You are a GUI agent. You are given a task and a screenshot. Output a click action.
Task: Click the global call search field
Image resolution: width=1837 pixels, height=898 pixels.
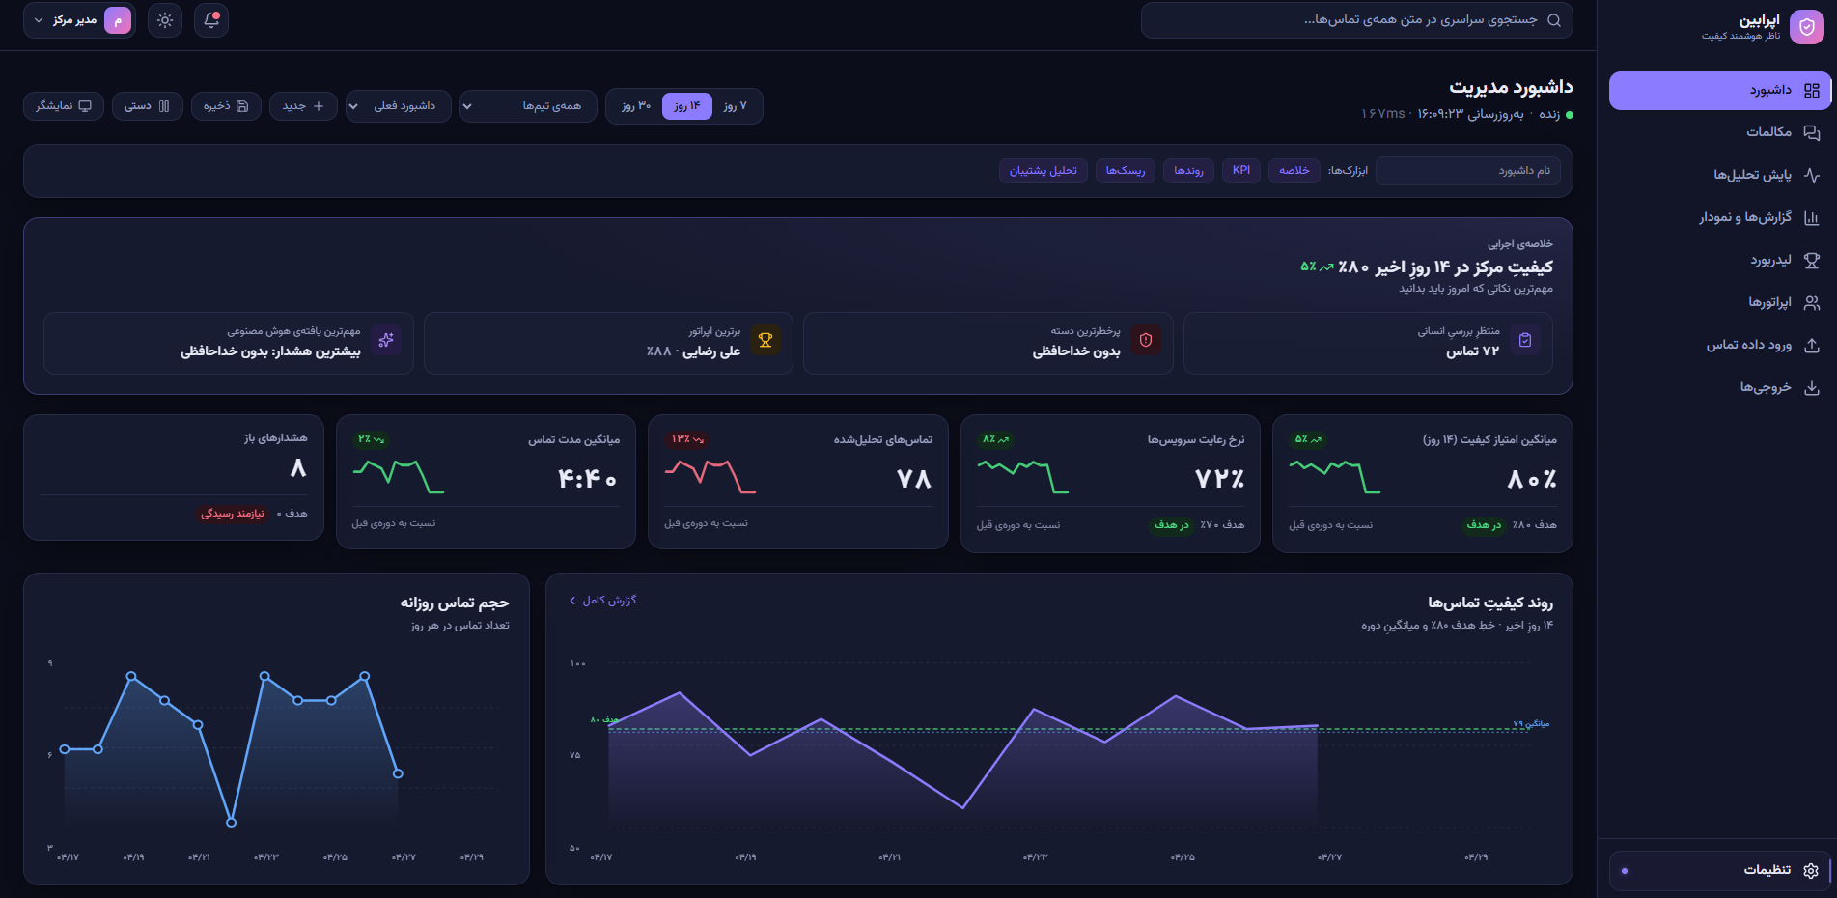[x=1356, y=20]
